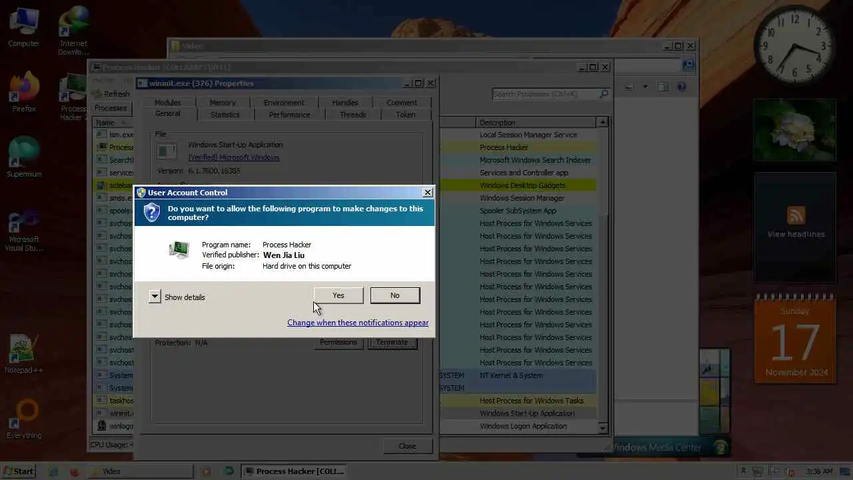Open the Supermium desktop icon
853x480 pixels.
point(24,157)
